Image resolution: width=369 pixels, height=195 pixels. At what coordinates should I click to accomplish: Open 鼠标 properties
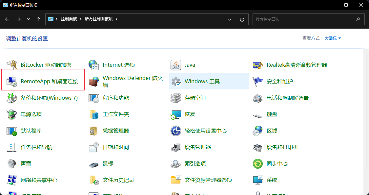(108, 163)
